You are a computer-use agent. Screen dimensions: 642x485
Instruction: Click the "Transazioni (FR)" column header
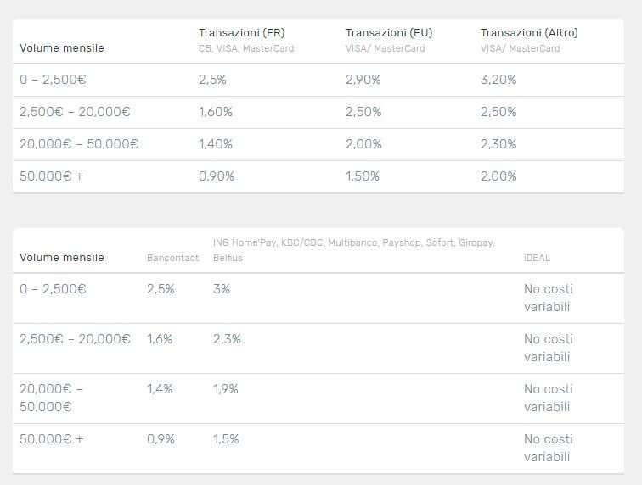(x=241, y=32)
